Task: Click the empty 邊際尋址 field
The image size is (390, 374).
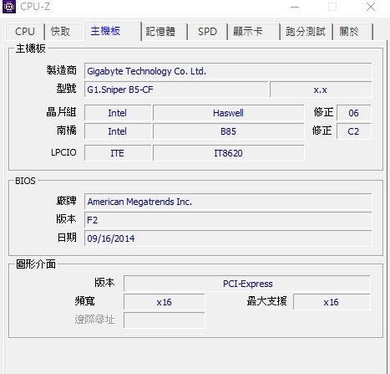Action: 165,320
